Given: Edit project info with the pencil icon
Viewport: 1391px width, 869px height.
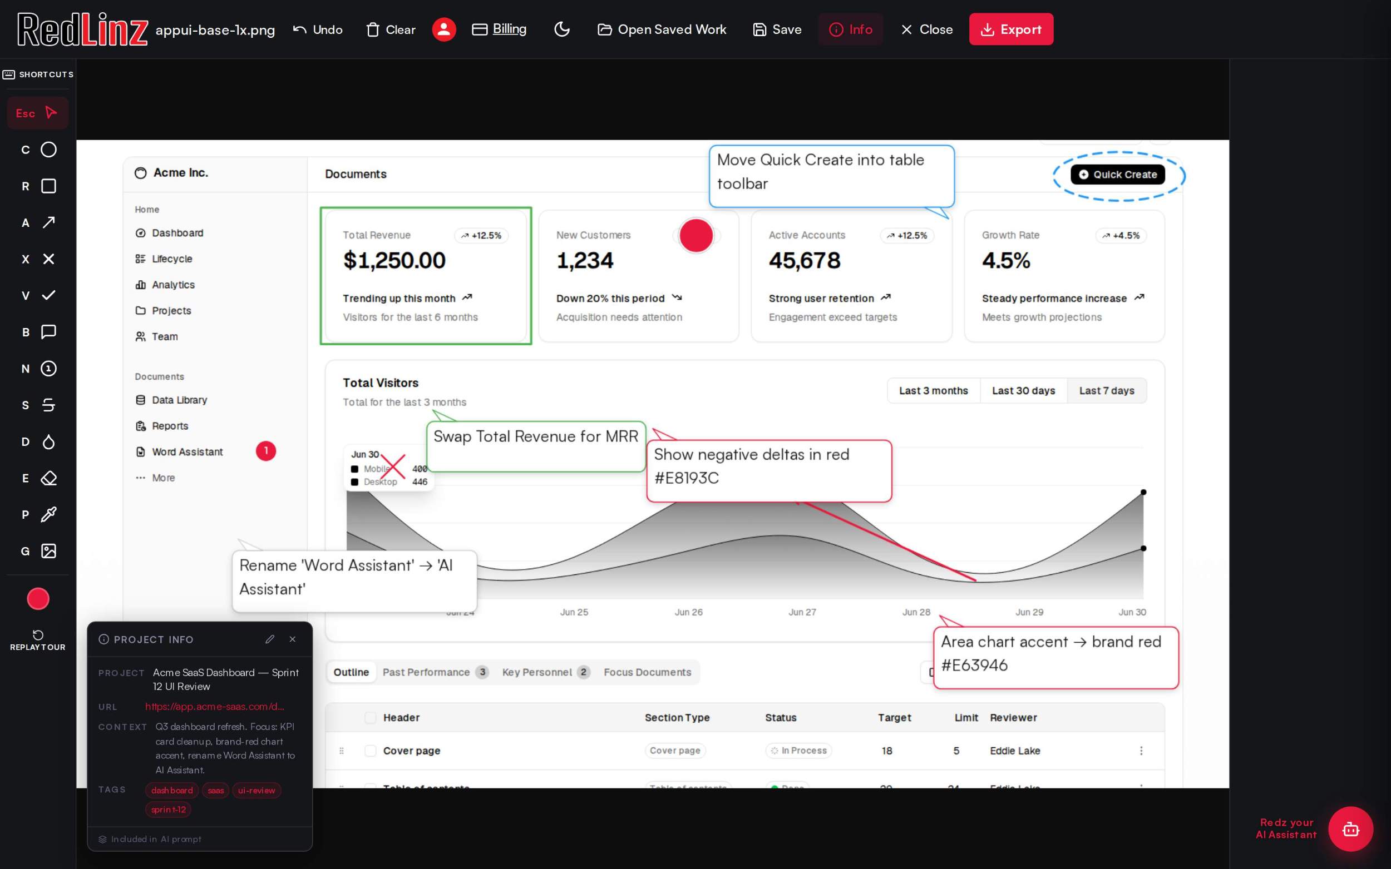Looking at the screenshot, I should point(270,639).
